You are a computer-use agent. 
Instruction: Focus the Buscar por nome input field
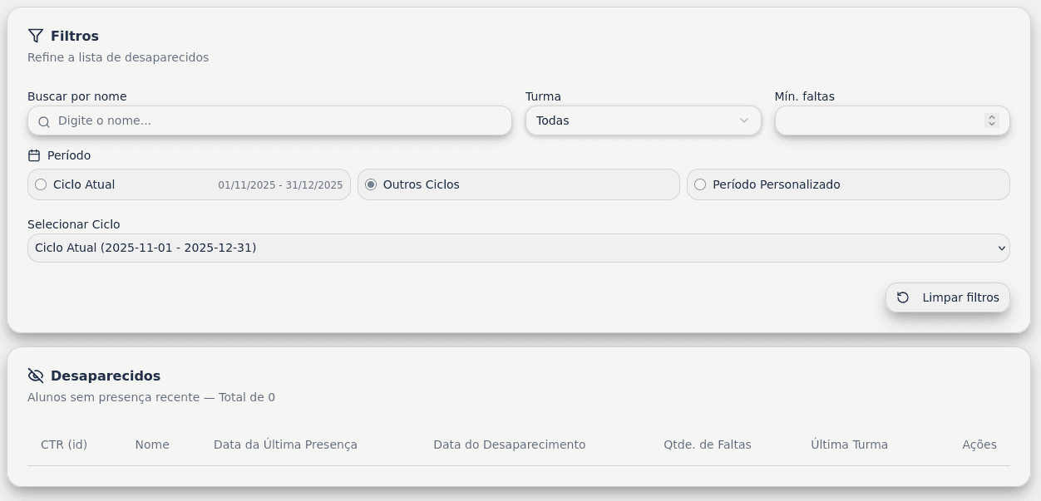(x=269, y=120)
